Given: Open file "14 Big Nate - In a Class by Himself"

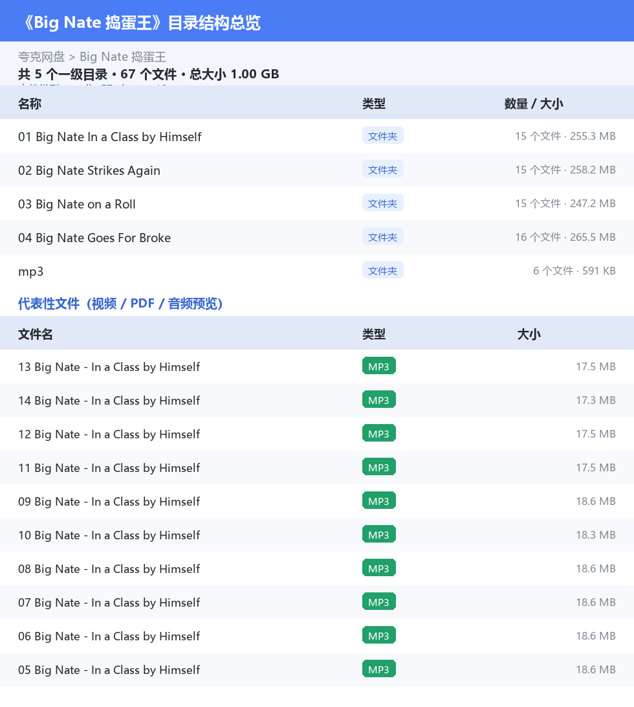Looking at the screenshot, I should coord(109,401).
